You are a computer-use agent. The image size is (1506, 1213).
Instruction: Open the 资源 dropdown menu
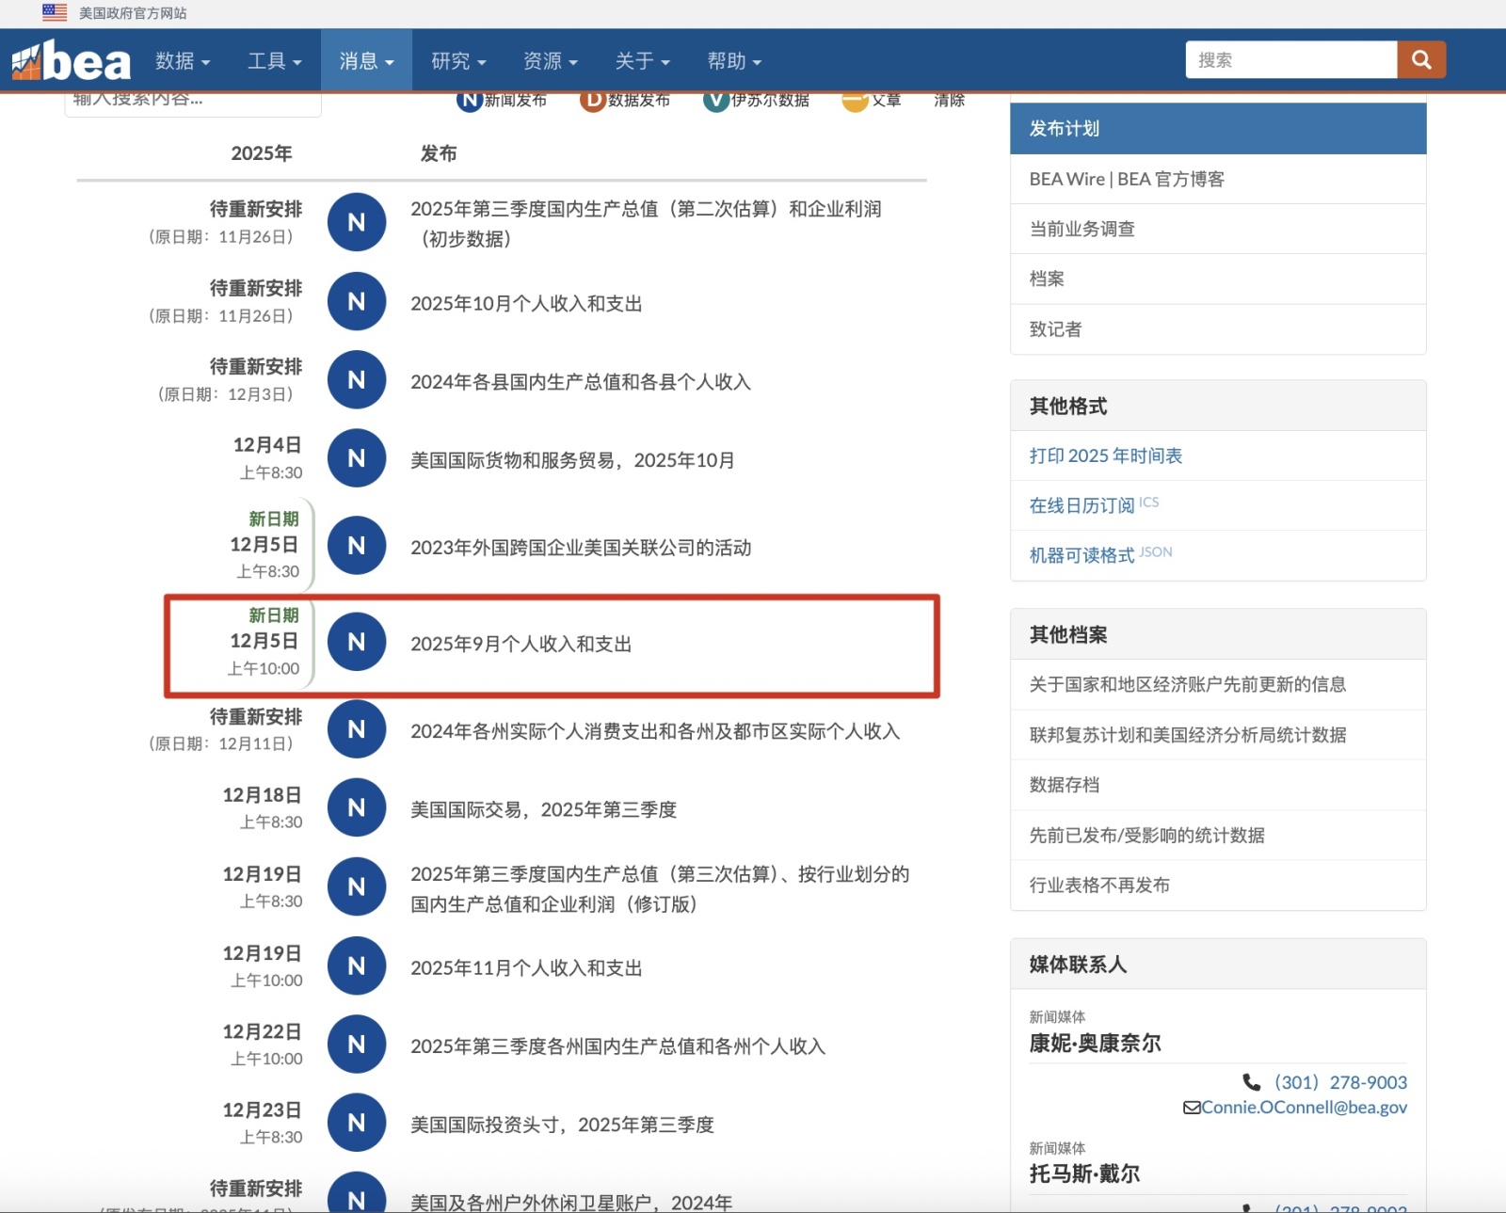551,61
